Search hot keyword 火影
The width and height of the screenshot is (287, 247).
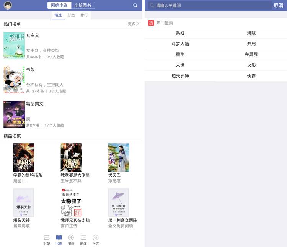point(251,65)
